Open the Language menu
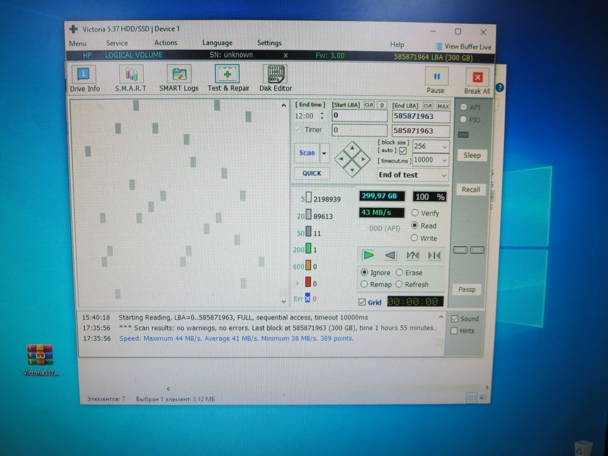Image resolution: width=608 pixels, height=456 pixels. click(217, 43)
